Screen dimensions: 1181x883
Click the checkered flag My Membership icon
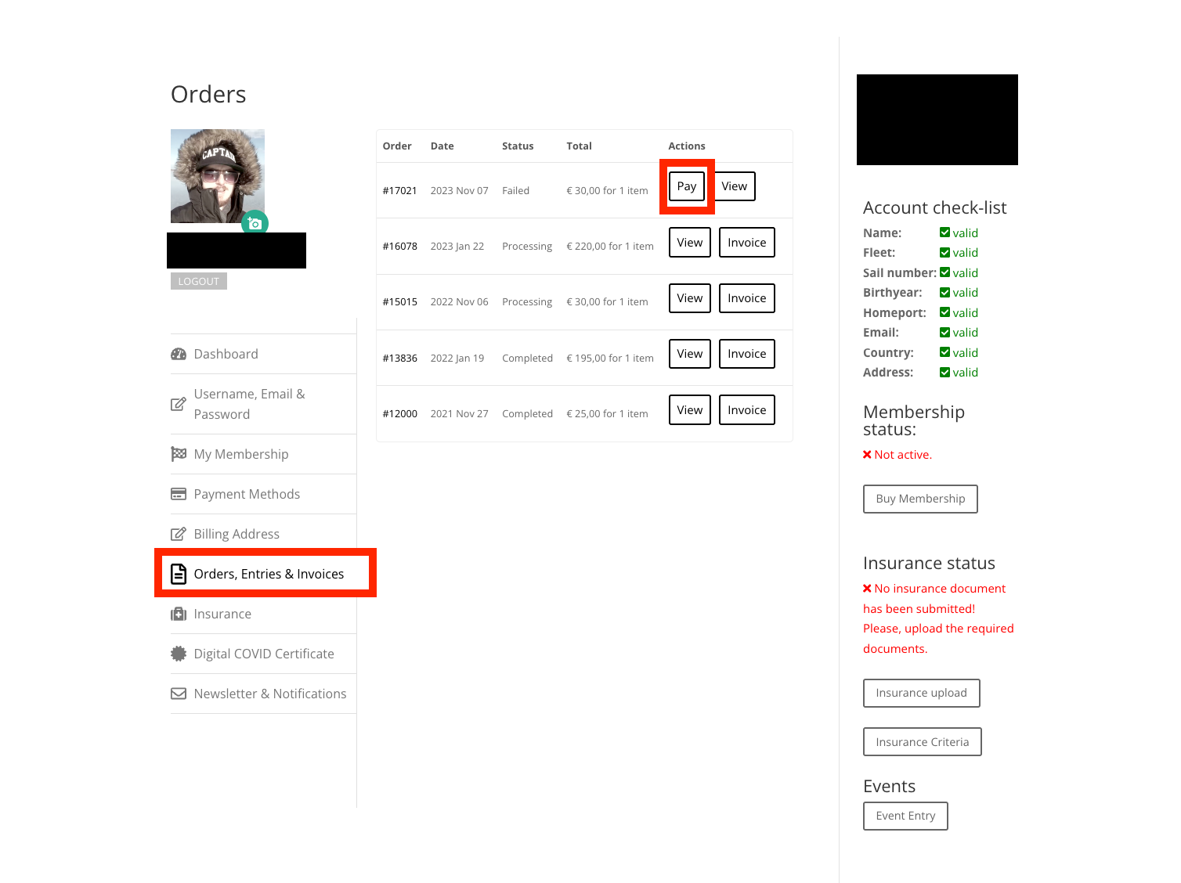(179, 454)
